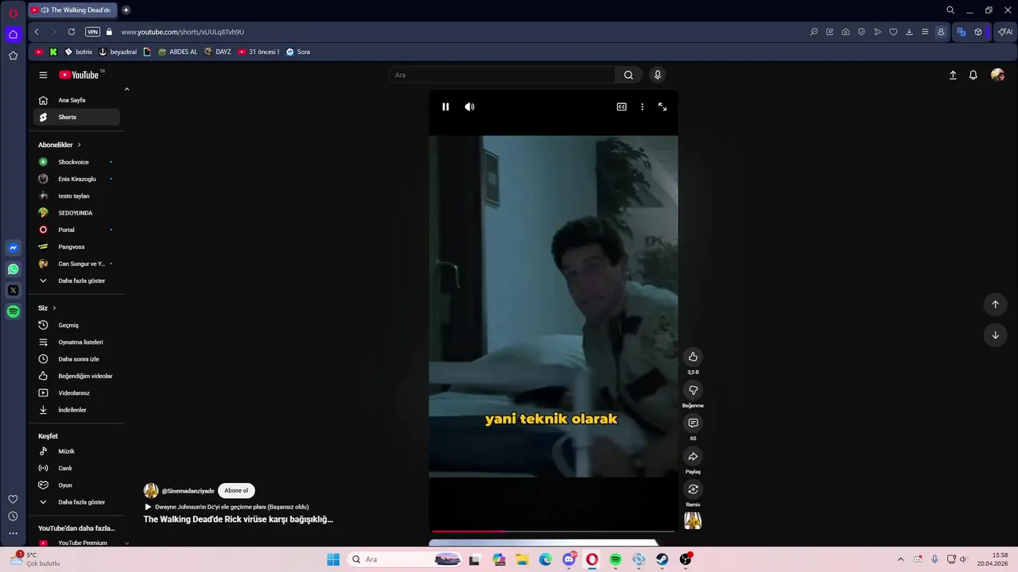Open Opera snapshot camera icon
This screenshot has width=1018, height=572.
845,32
